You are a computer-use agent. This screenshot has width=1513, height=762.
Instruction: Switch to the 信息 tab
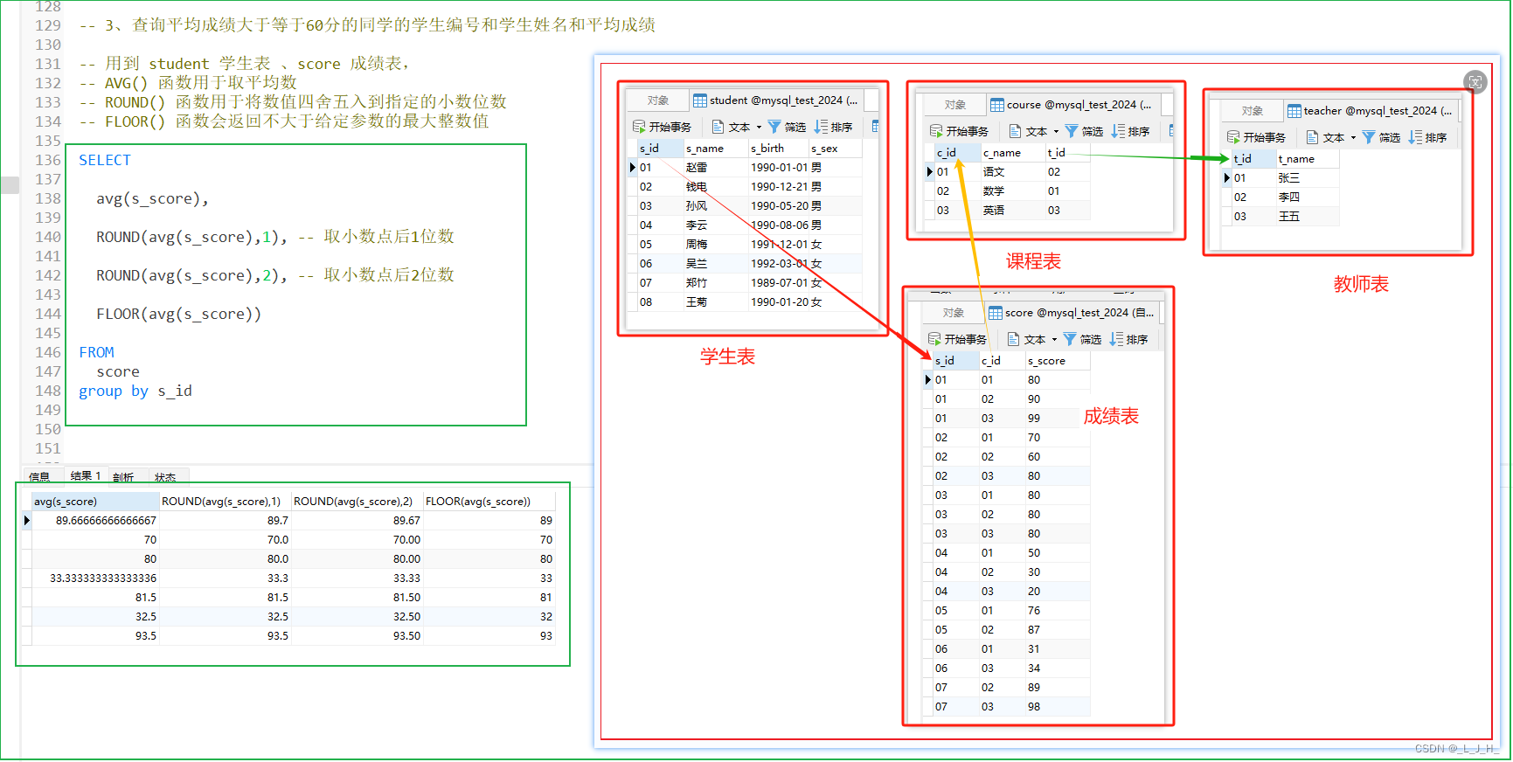click(39, 477)
